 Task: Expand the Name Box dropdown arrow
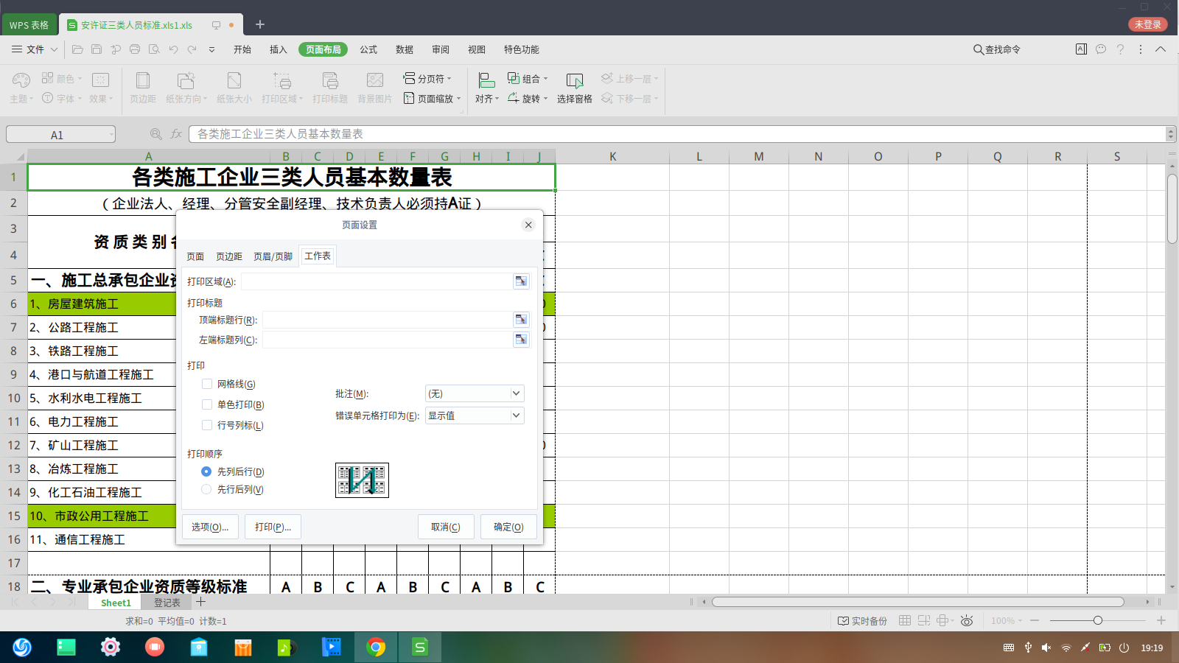pyautogui.click(x=111, y=134)
